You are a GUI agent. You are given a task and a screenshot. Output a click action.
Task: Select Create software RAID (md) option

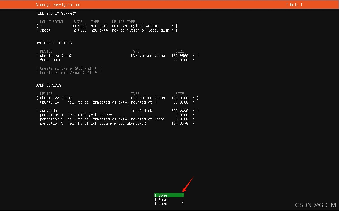69,68
